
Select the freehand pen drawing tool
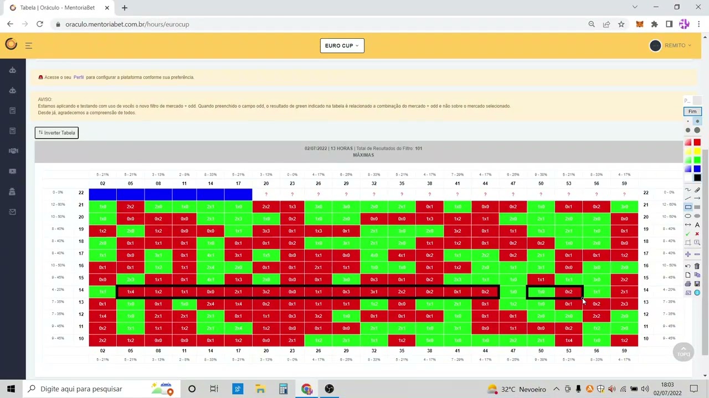click(x=688, y=190)
